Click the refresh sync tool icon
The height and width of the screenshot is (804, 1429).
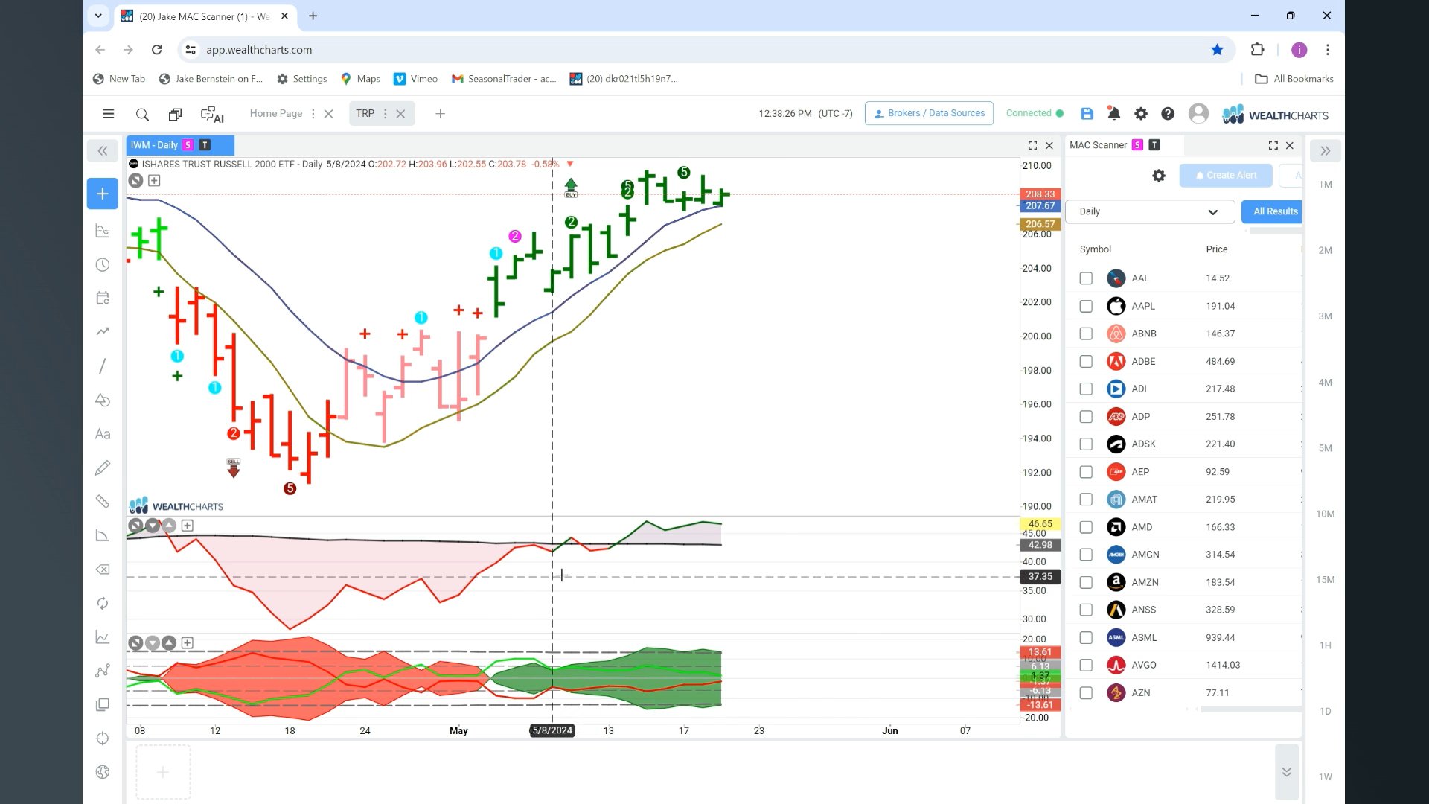tap(103, 603)
